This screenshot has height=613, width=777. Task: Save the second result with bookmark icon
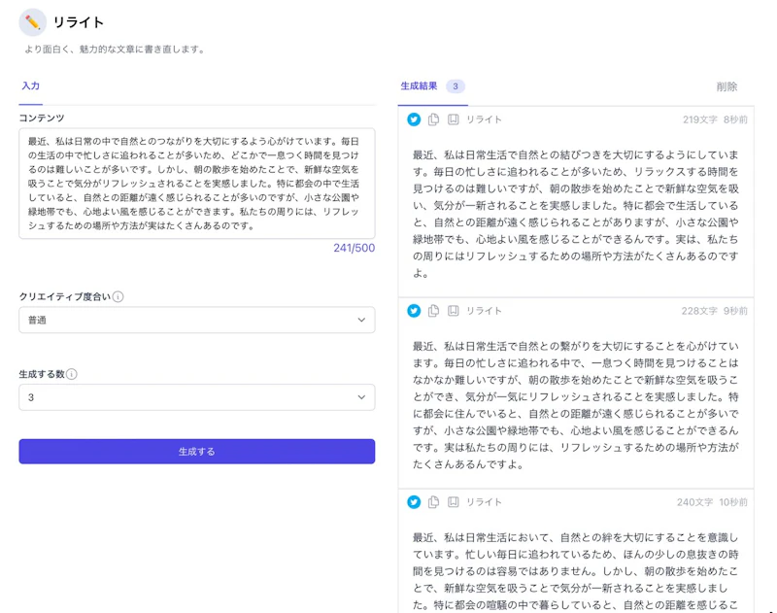453,311
